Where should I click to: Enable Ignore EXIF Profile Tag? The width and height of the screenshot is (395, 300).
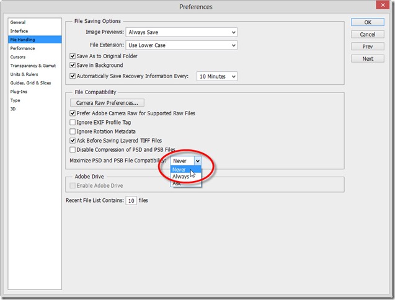coord(73,123)
